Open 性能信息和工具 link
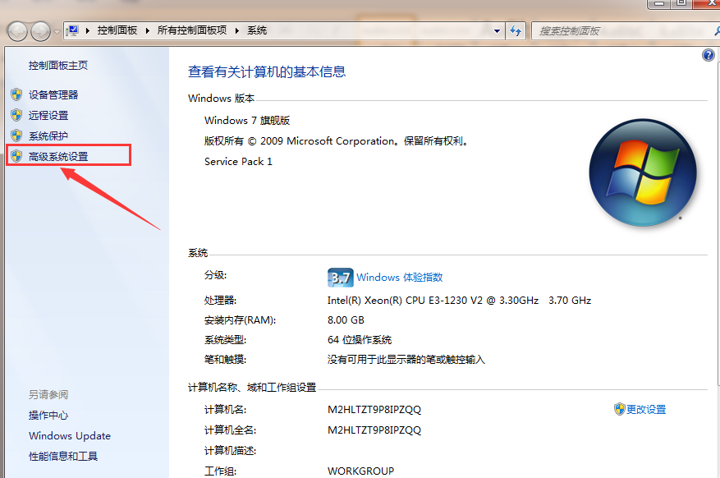Image resolution: width=720 pixels, height=478 pixels. (63, 457)
